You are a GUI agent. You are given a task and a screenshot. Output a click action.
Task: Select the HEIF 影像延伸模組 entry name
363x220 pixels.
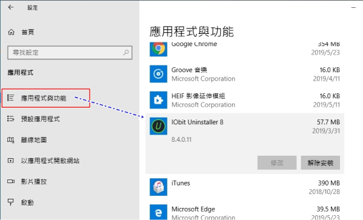point(198,96)
